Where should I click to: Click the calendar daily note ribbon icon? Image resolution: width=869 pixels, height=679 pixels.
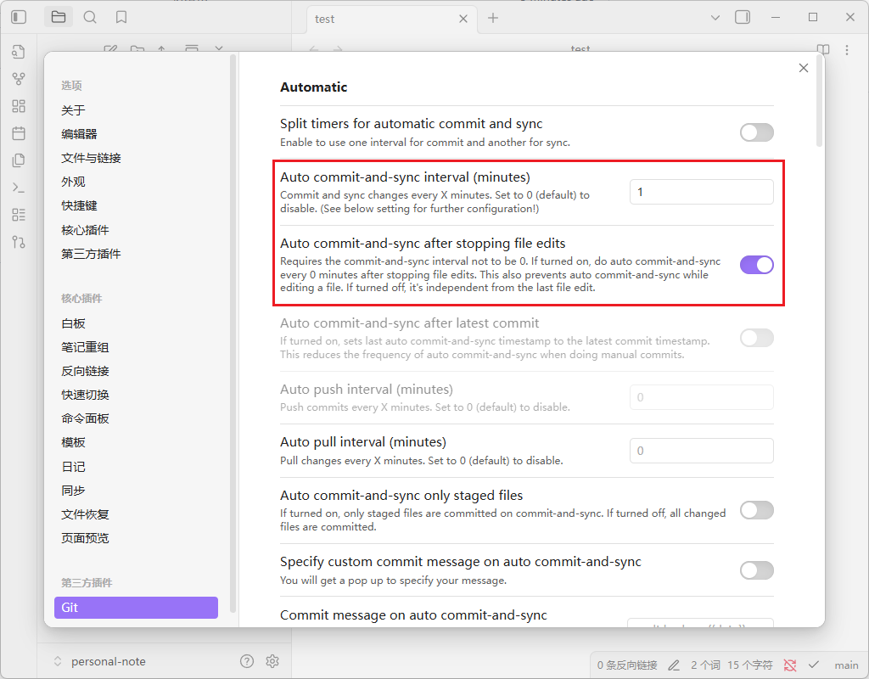[19, 133]
